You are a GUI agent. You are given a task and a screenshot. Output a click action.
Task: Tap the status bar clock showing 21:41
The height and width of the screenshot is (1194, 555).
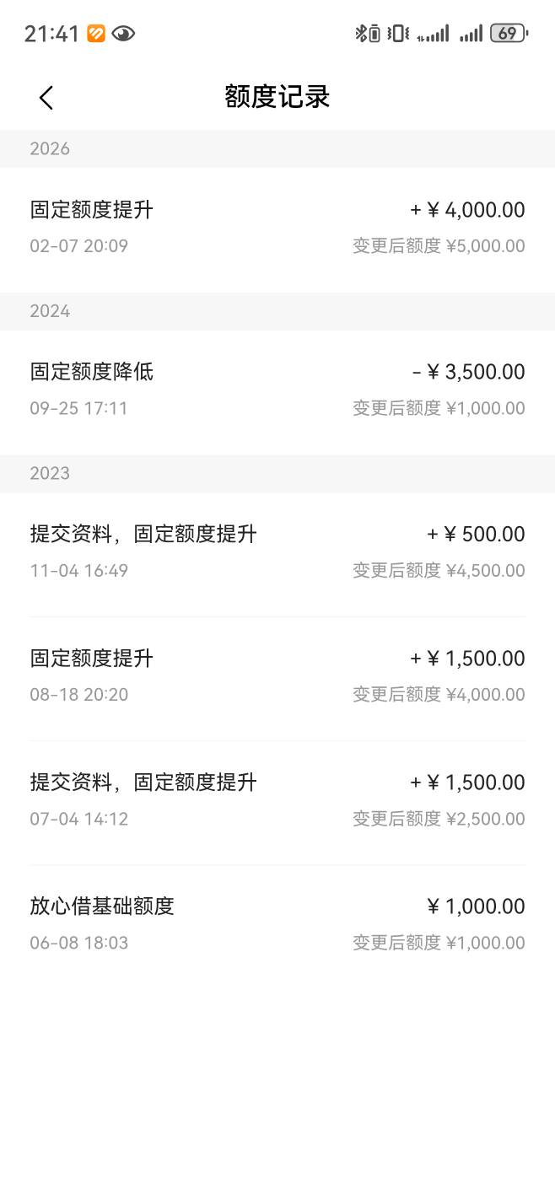pos(51,34)
